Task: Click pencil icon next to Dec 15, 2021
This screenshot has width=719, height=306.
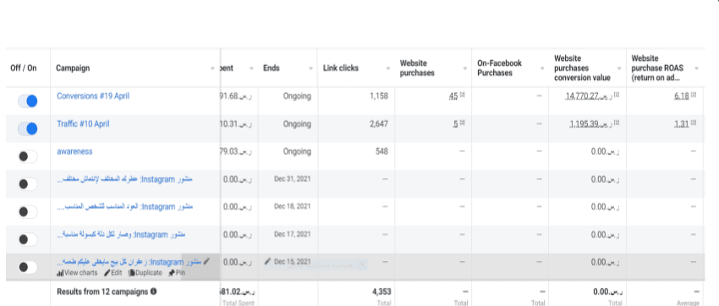Action: 268,261
